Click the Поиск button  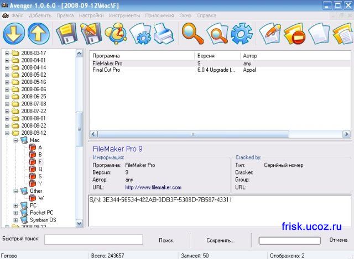click(x=166, y=241)
